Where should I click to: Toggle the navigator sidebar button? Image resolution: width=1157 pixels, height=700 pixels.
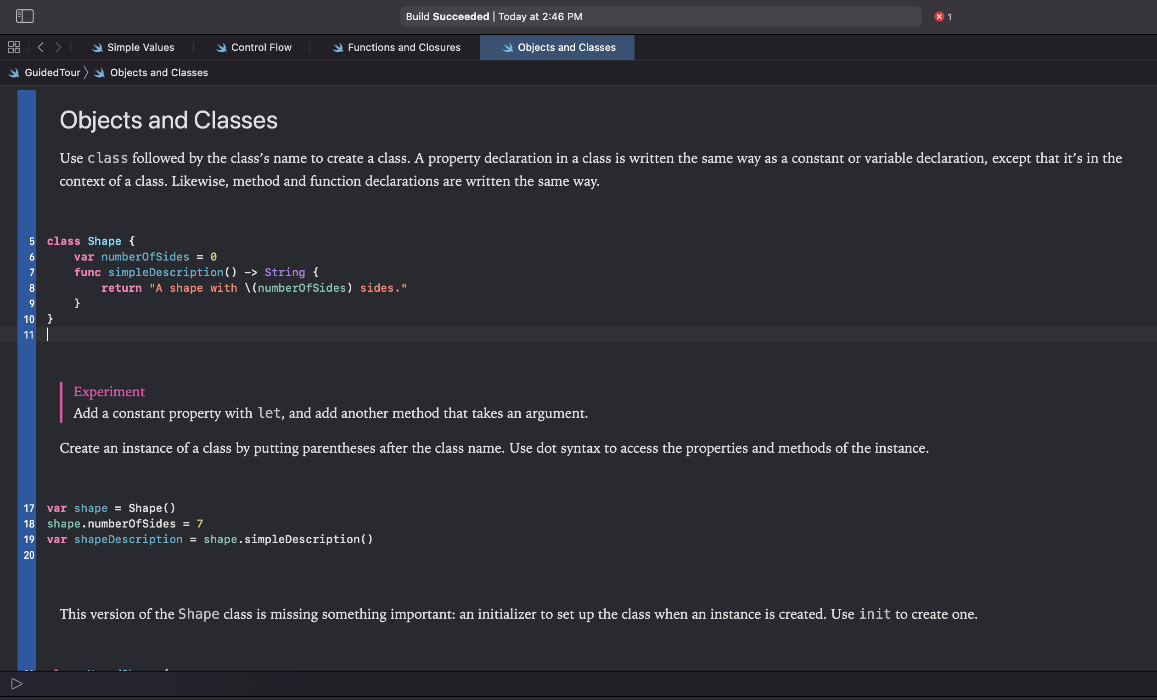24,17
